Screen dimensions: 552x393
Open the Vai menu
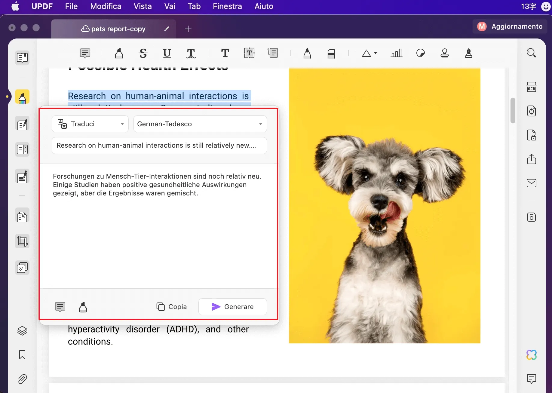tap(170, 6)
